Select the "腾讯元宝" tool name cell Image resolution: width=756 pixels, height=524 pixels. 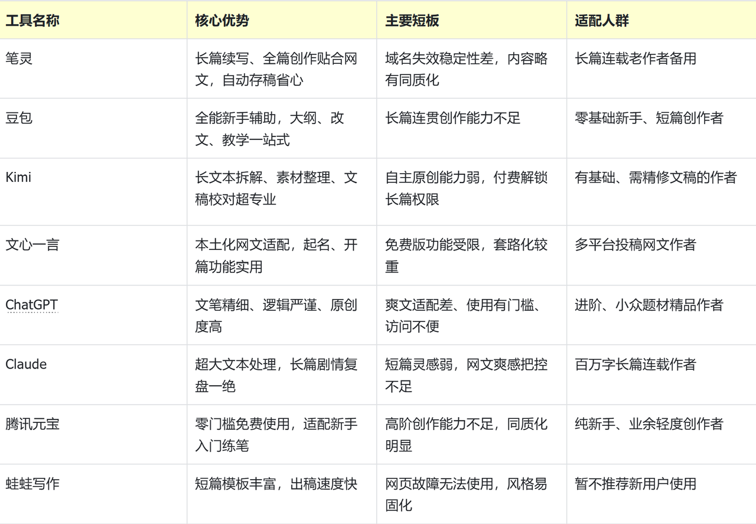[x=93, y=434]
